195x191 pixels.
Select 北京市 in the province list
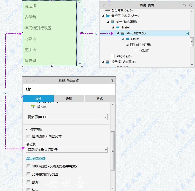[x=30, y=39]
